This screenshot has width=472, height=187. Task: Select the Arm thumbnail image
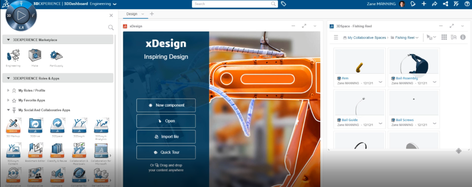click(x=359, y=61)
